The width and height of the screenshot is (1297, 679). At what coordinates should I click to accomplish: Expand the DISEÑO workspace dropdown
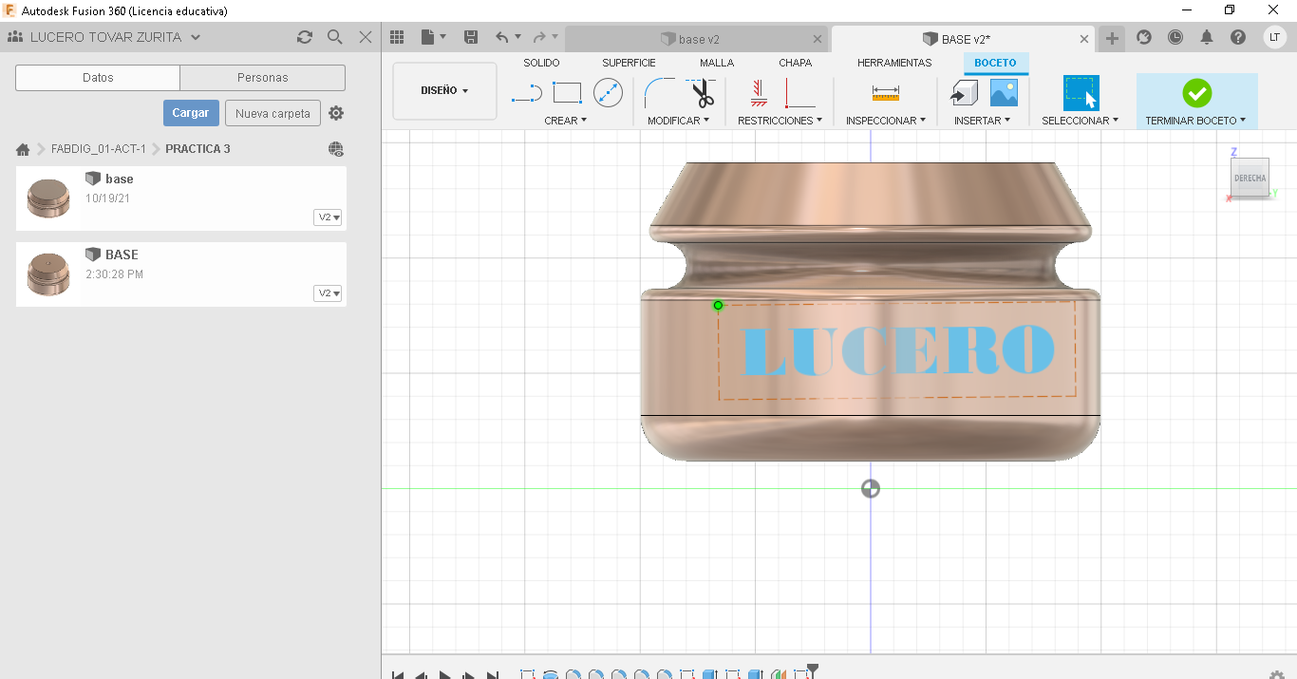click(444, 91)
